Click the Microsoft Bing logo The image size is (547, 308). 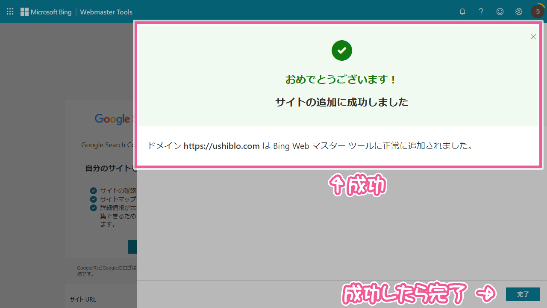(46, 12)
